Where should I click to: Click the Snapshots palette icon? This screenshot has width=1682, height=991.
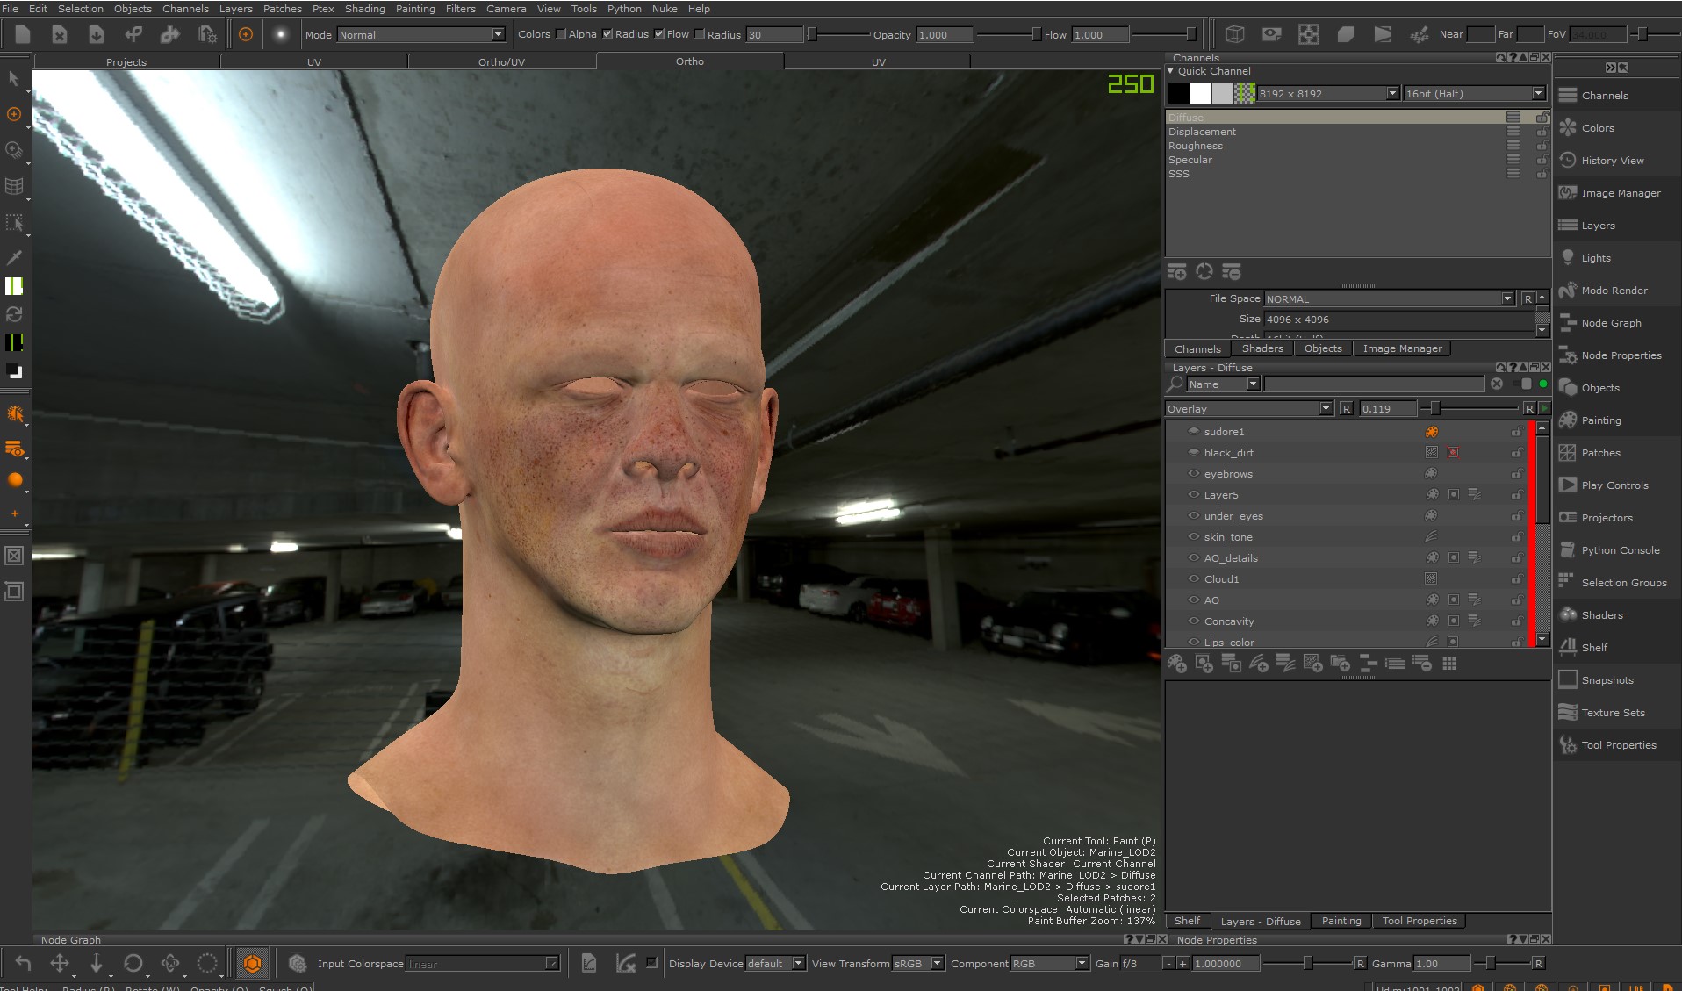tap(1568, 680)
